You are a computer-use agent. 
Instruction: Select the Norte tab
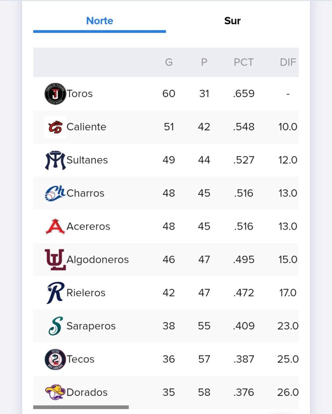tap(99, 21)
